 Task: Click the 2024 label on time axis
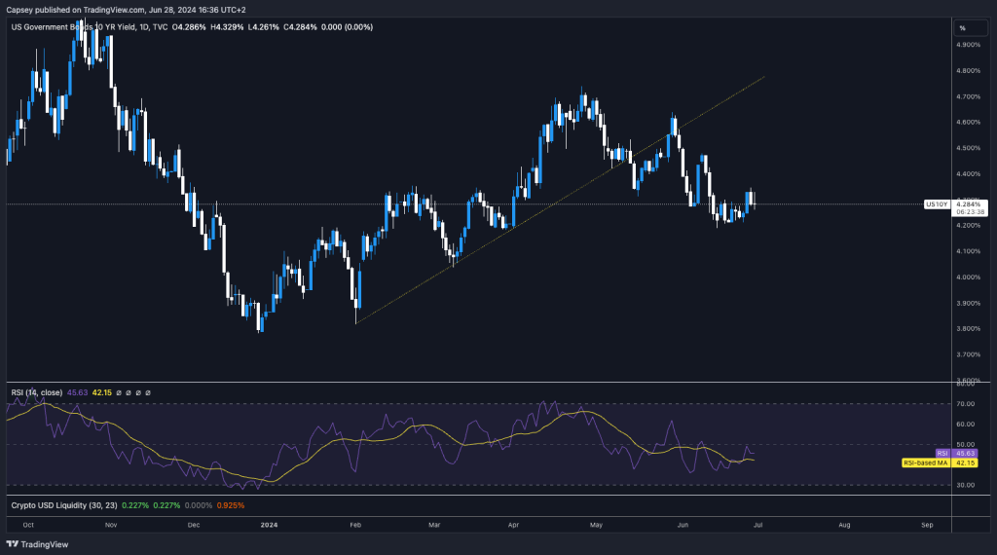click(271, 524)
